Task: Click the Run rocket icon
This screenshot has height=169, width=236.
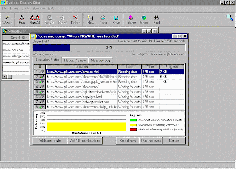Action: click(22, 18)
